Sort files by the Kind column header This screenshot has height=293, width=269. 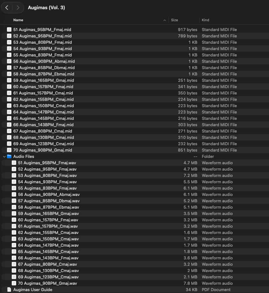pos(205,20)
